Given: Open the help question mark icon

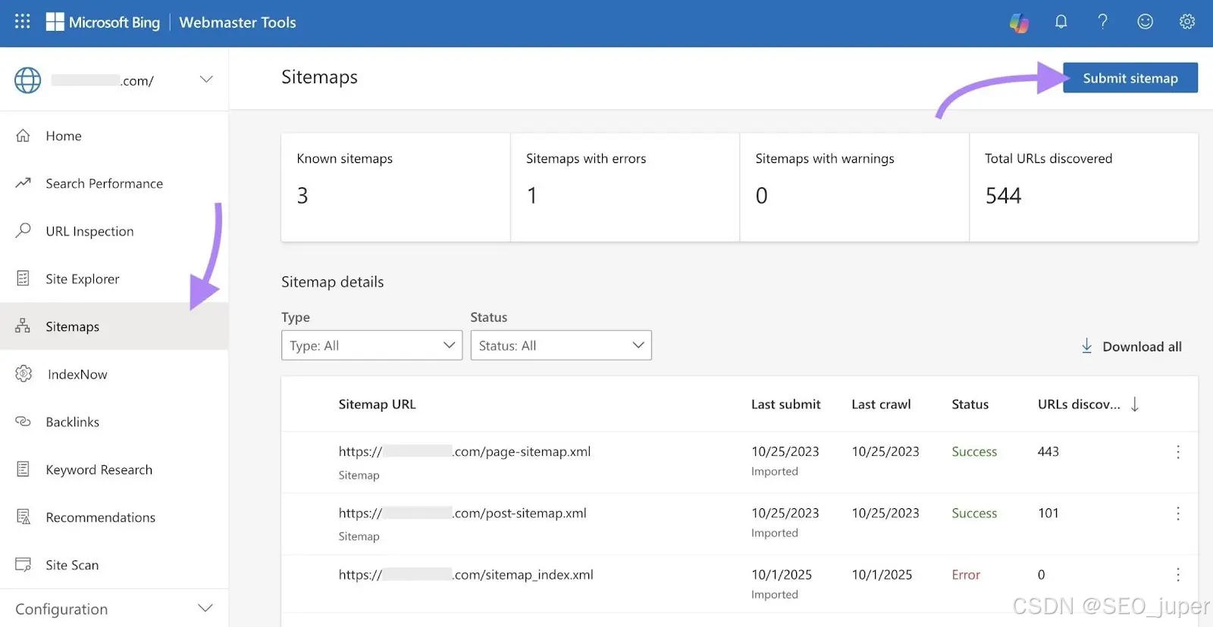Looking at the screenshot, I should point(1103,22).
